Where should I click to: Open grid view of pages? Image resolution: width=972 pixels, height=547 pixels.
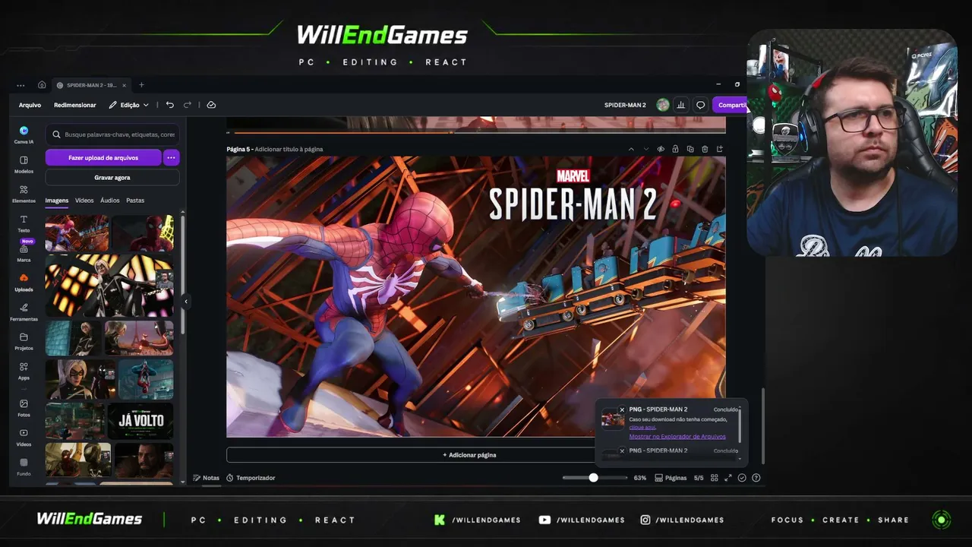[x=714, y=478]
